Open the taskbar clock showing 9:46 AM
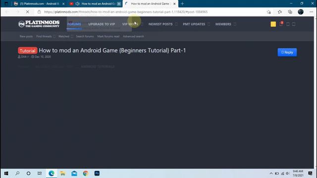The width and height of the screenshot is (317, 178). point(298,174)
